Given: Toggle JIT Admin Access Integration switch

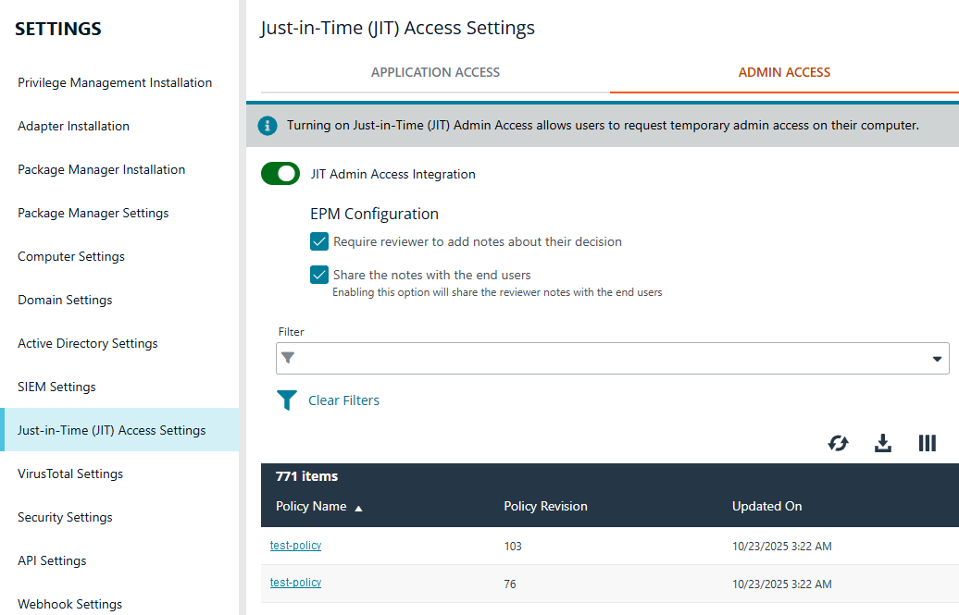Looking at the screenshot, I should tap(280, 173).
